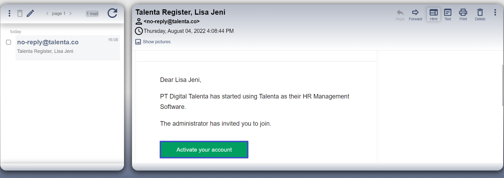
Task: Click the trash icon in the mail list toolbar
Action: [x=20, y=13]
